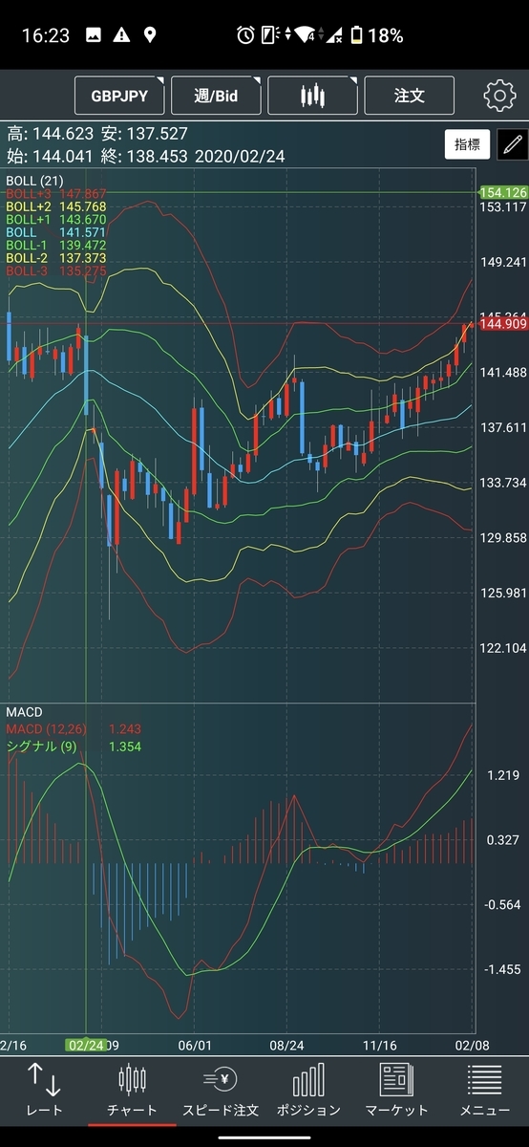Select the BOLL (21) indicator label
The width and height of the screenshot is (529, 1147).
[x=33, y=180]
